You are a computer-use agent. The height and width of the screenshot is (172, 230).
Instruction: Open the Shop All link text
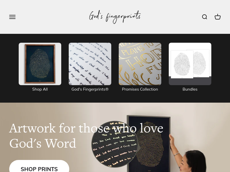point(40,89)
